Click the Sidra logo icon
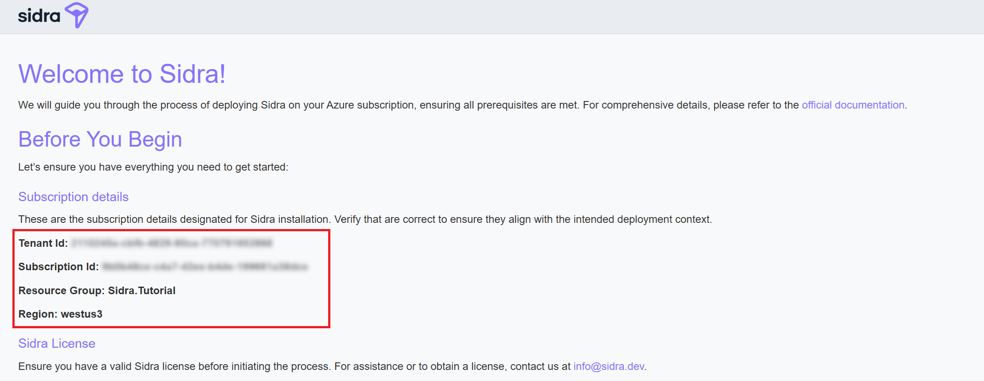Image resolution: width=984 pixels, height=381 pixels. [x=77, y=15]
